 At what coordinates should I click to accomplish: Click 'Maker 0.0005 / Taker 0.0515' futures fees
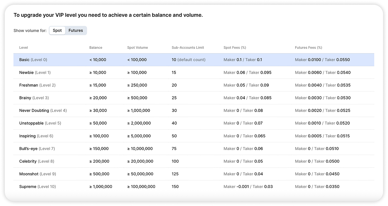click(x=322, y=136)
